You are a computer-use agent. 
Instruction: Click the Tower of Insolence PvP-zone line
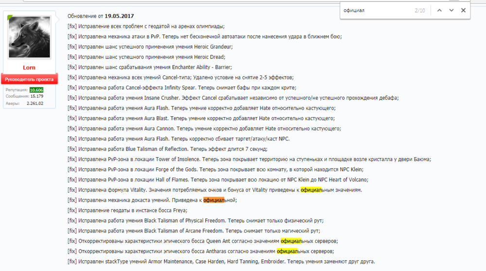point(249,160)
